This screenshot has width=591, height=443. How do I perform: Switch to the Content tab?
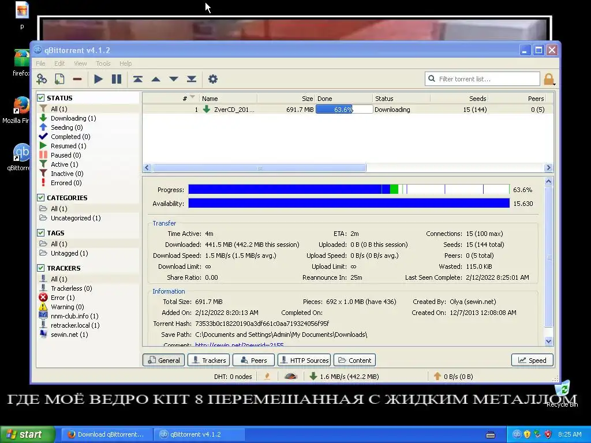[x=355, y=360]
